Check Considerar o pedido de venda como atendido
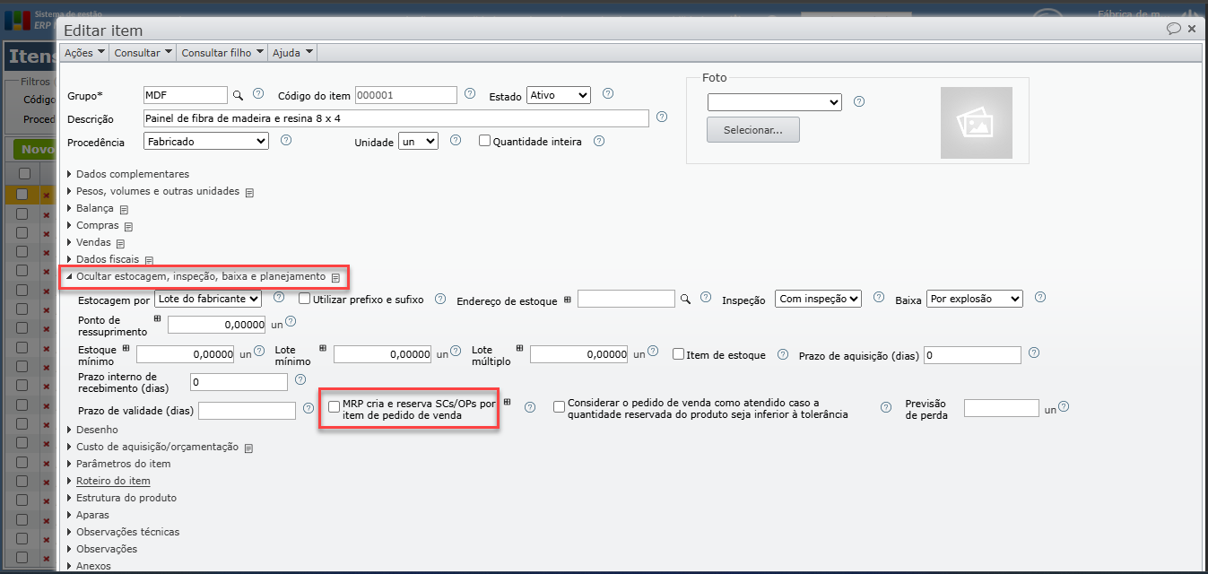1208x574 pixels. (560, 406)
